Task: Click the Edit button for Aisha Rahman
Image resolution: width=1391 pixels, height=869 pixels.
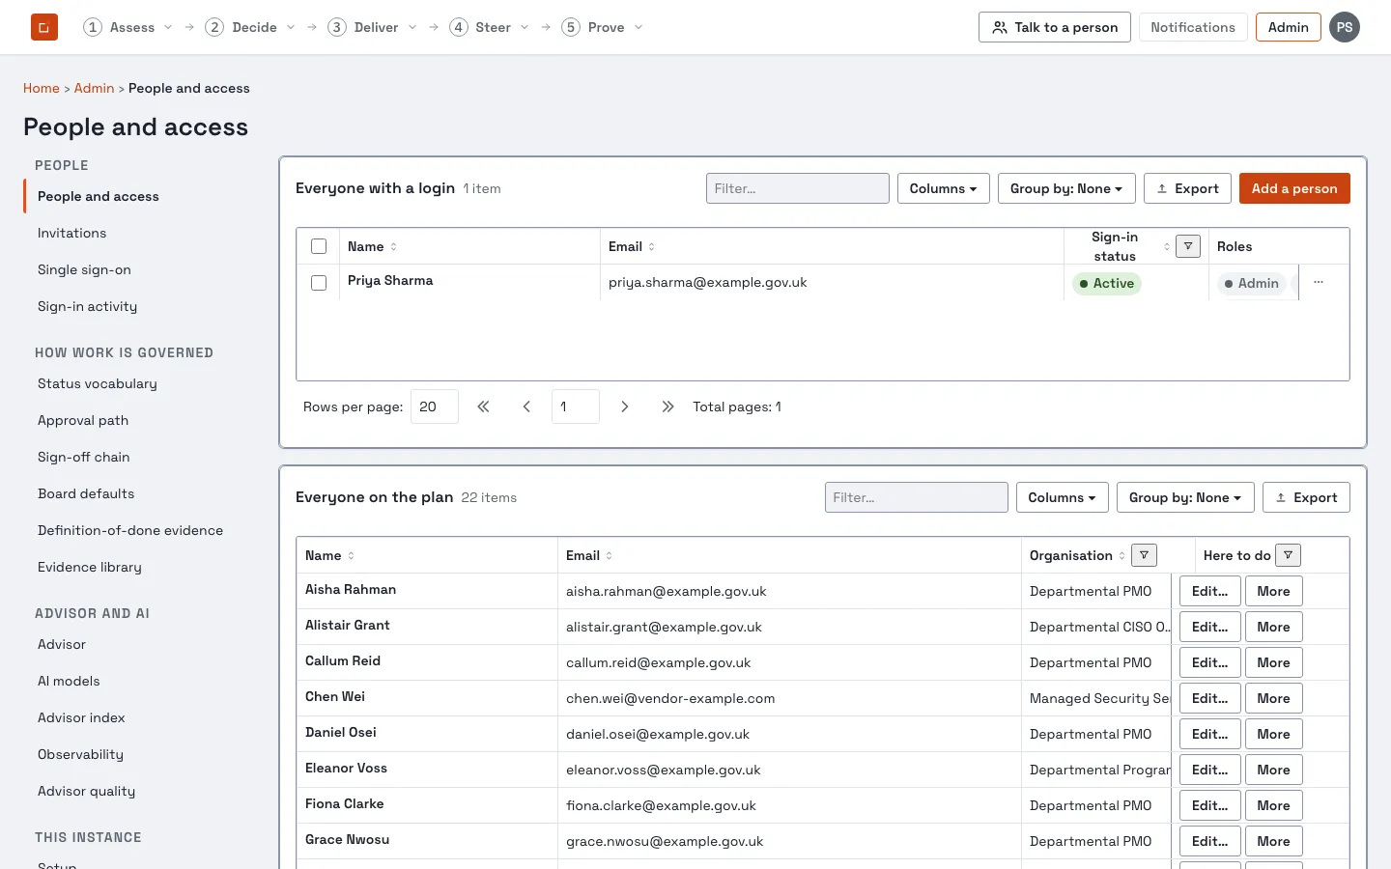Action: (1209, 591)
